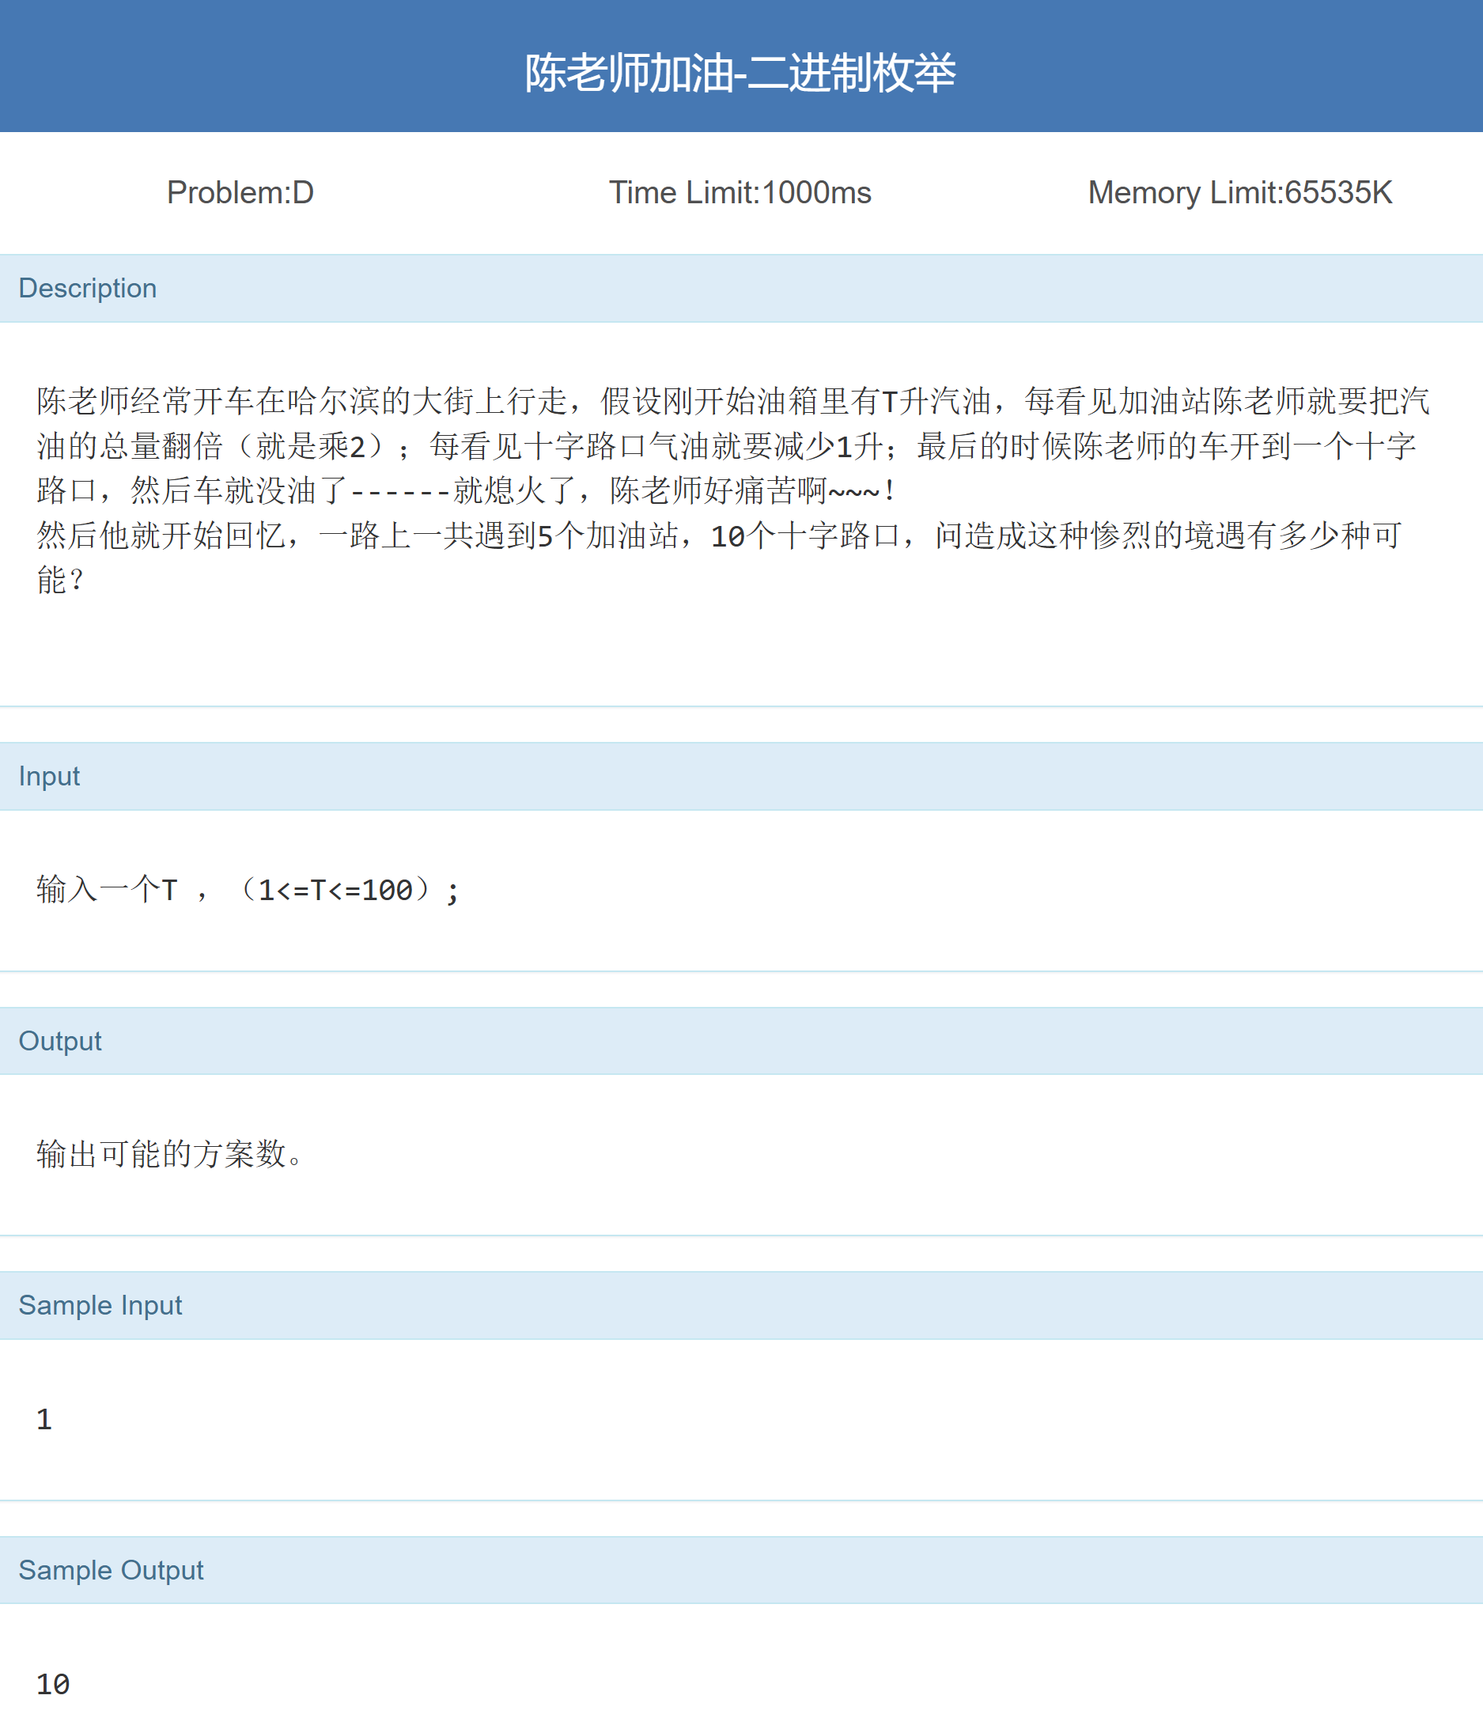Click the input constraint 1<=T<=100 text
This screenshot has height=1714, width=1483.
point(335,891)
